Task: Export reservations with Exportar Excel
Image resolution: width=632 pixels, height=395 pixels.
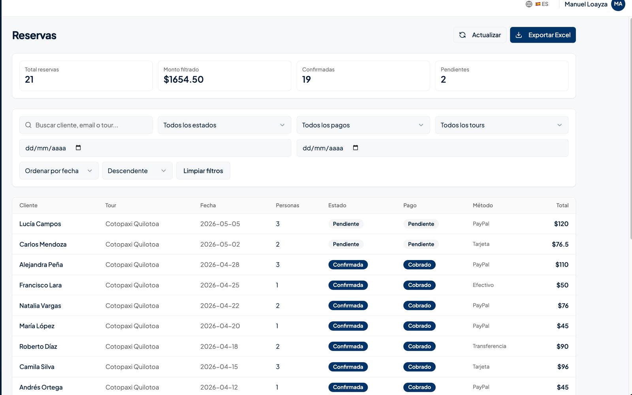Action: [x=543, y=35]
